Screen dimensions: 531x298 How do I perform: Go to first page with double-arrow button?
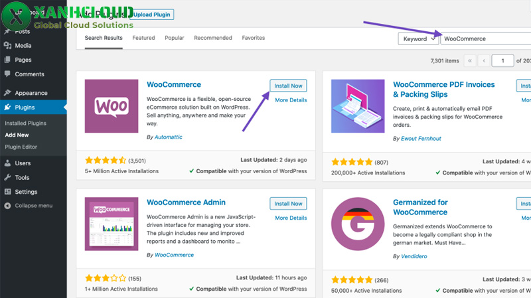(470, 60)
